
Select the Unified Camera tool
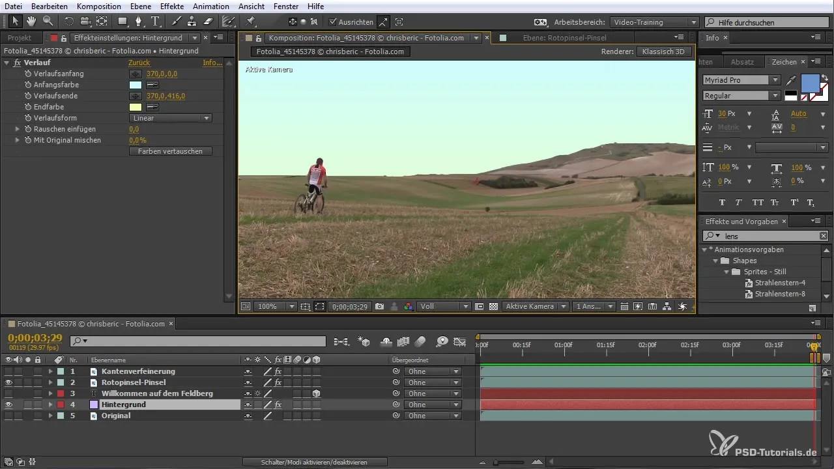coord(85,21)
